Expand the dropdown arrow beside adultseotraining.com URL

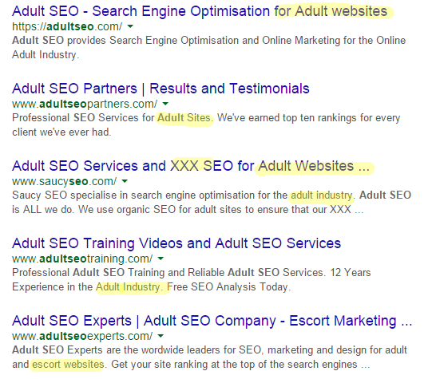[160, 259]
